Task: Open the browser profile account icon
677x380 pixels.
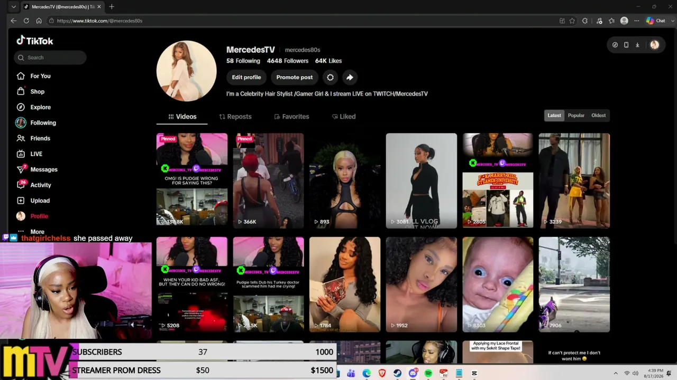Action: pyautogui.click(x=624, y=21)
